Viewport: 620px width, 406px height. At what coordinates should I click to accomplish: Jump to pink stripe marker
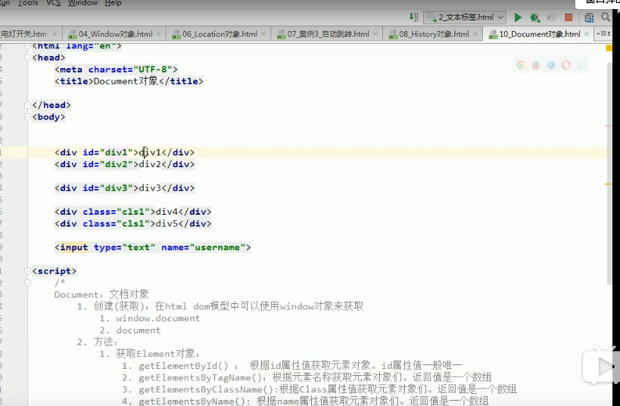click(x=609, y=126)
